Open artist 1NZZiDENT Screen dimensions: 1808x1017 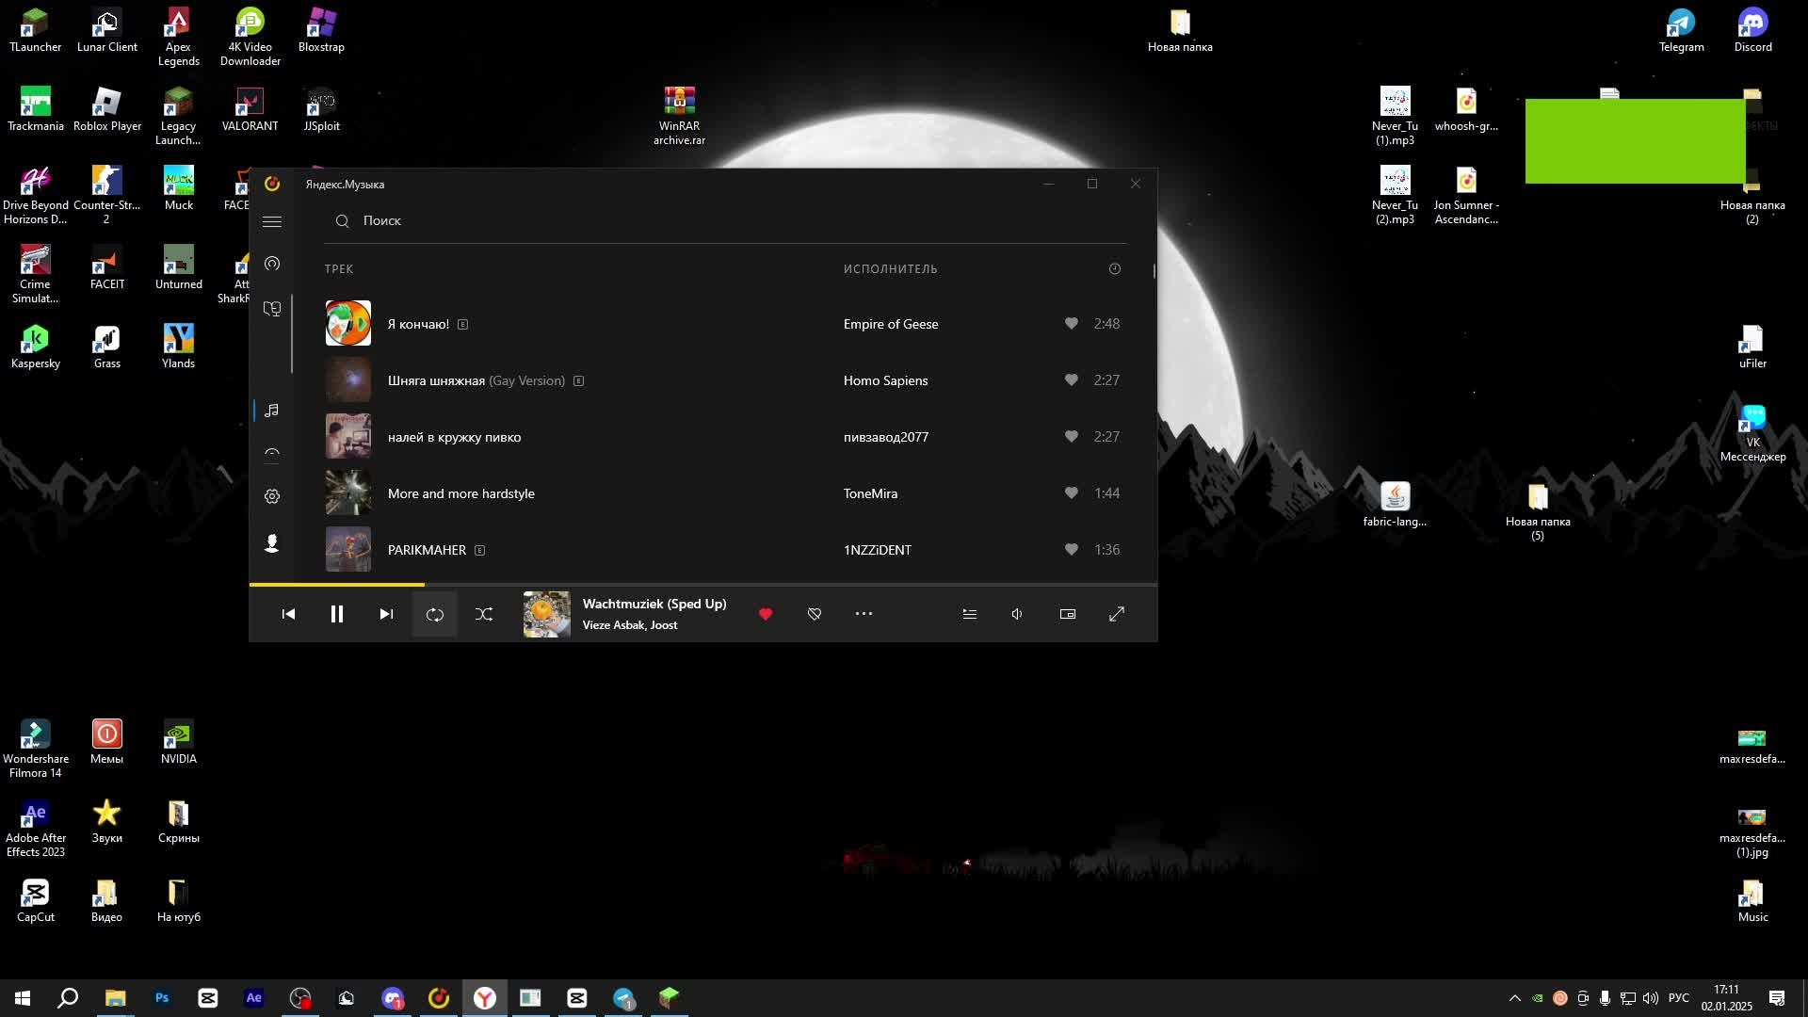pyautogui.click(x=878, y=550)
